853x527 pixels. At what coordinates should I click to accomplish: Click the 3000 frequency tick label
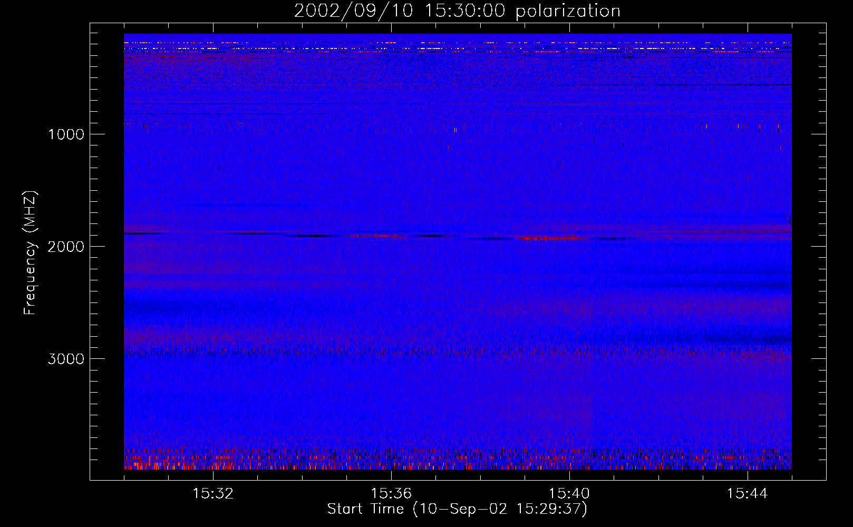coord(66,359)
